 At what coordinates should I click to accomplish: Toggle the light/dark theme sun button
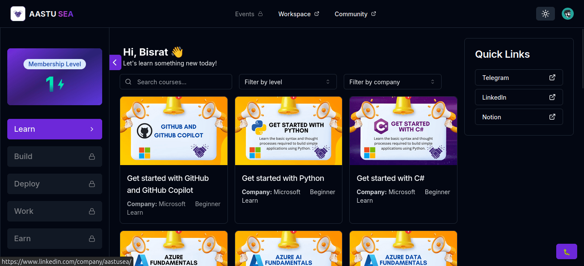[x=545, y=14]
